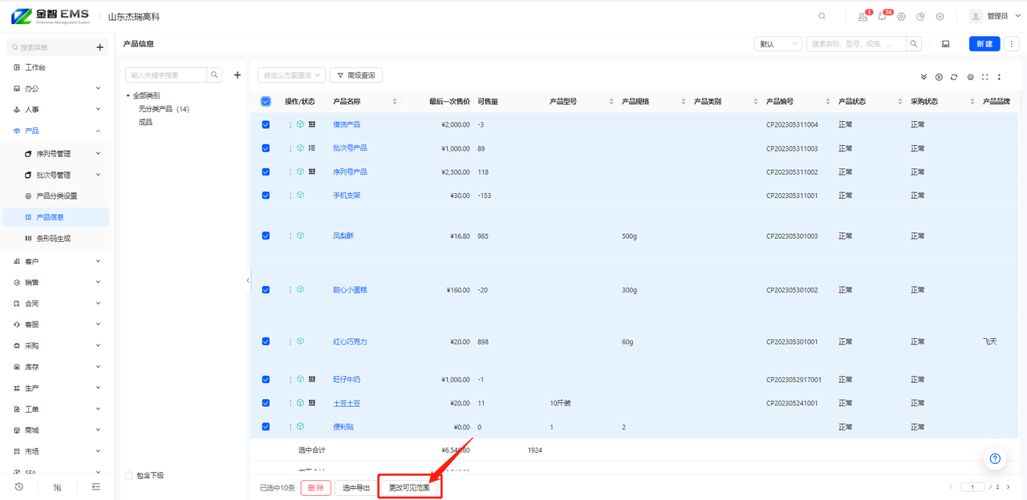Click the plus icon beside sidebar menu search
This screenshot has height=500, width=1027.
(x=99, y=47)
